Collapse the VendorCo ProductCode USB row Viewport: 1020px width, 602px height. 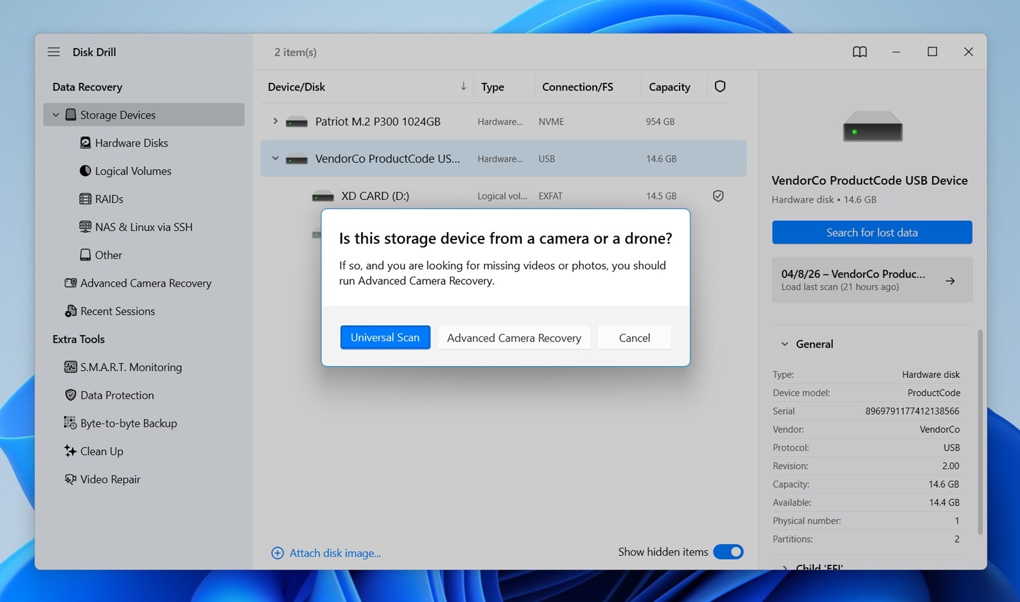click(x=275, y=159)
